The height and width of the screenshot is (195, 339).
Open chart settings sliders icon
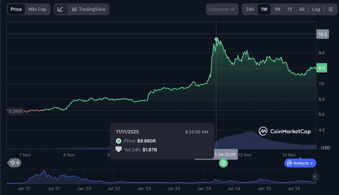click(331, 9)
